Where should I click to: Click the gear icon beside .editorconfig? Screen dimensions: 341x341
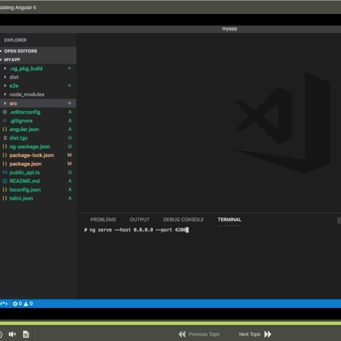point(5,112)
